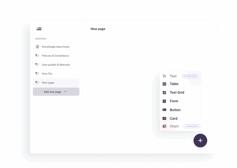Click the Form component icon
Image resolution: width=237 pixels, height=168 pixels.
point(164,101)
